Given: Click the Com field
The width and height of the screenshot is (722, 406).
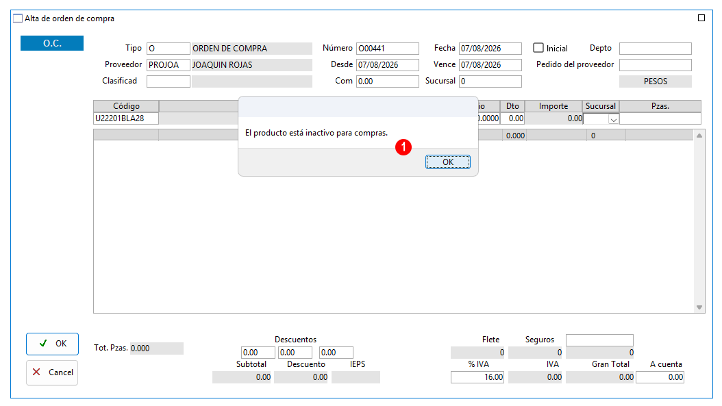Looking at the screenshot, I should tap(387, 81).
